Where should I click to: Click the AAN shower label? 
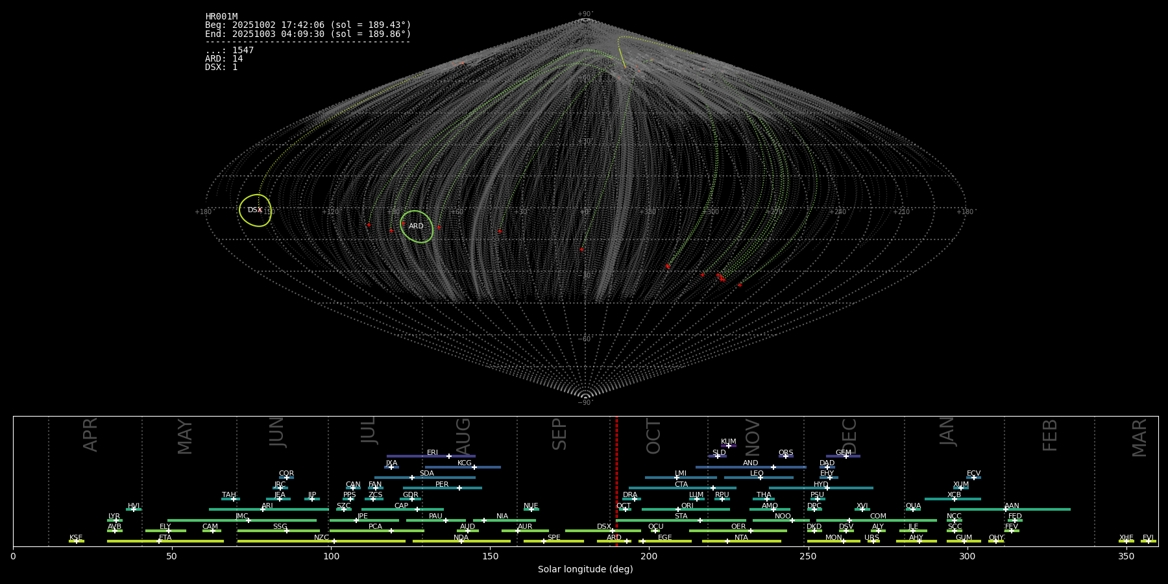[x=1012, y=506]
